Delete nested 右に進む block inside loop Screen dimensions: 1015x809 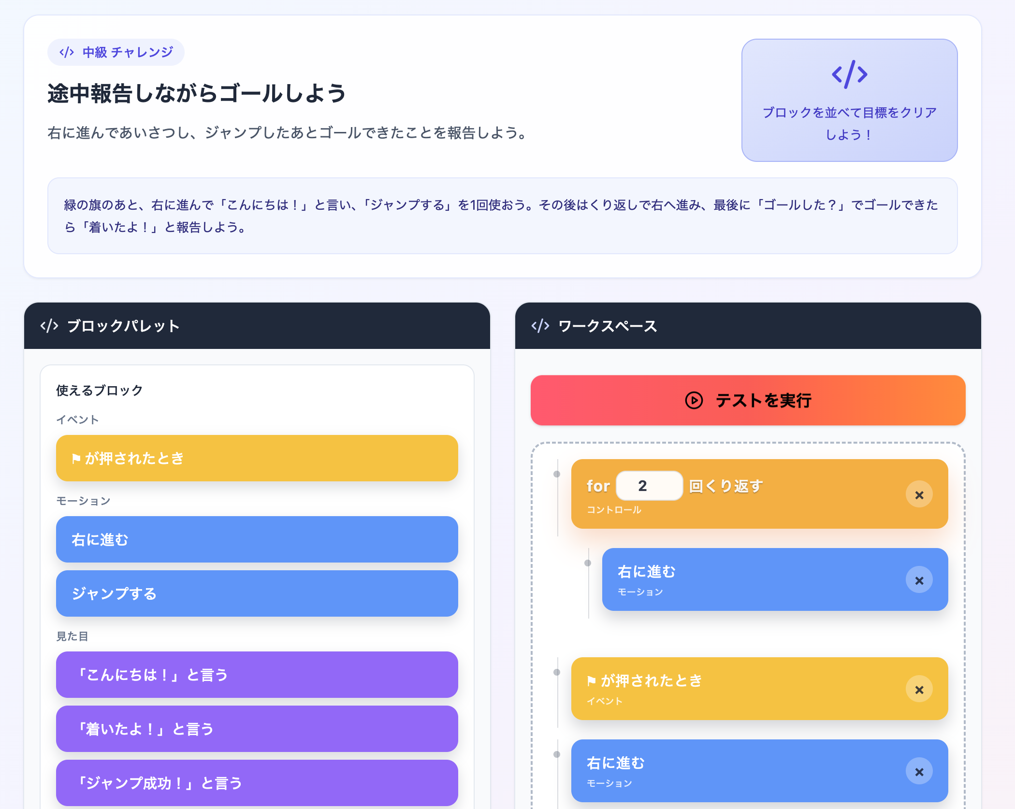(919, 580)
